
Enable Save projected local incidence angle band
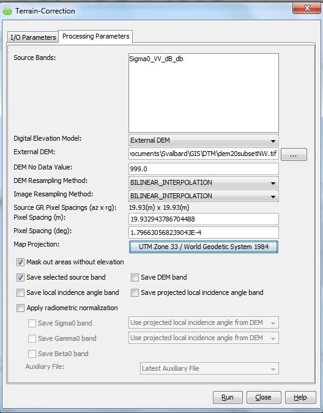pyautogui.click(x=135, y=292)
